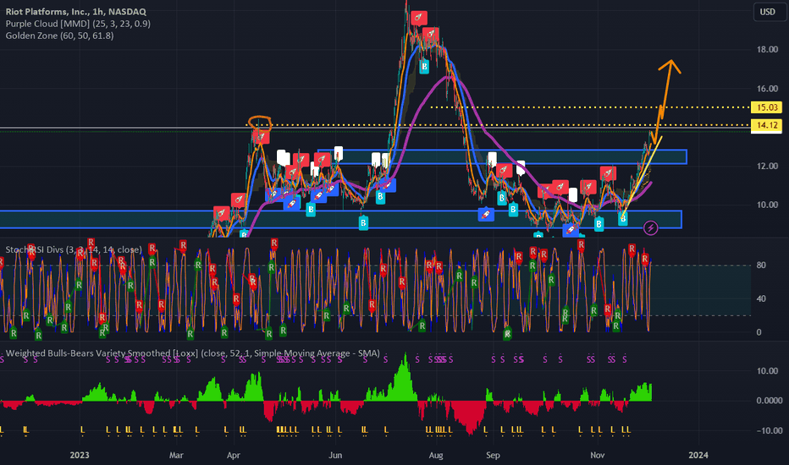This screenshot has width=789, height=465.
Task: Click the 80 level on StochRSI axis
Action: (x=761, y=265)
